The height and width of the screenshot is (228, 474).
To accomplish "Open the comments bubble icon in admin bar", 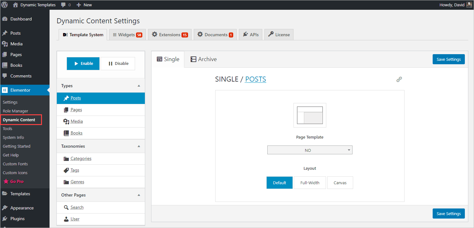I will pyautogui.click(x=64, y=5).
